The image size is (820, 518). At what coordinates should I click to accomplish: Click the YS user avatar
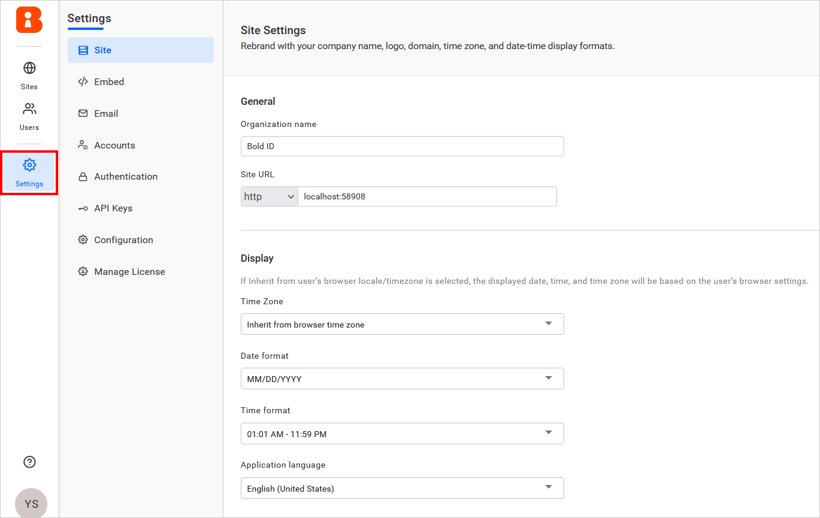(x=31, y=503)
